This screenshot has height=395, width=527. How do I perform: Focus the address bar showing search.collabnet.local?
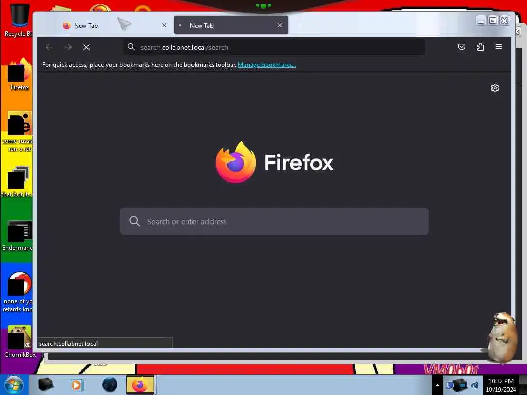[x=274, y=47]
